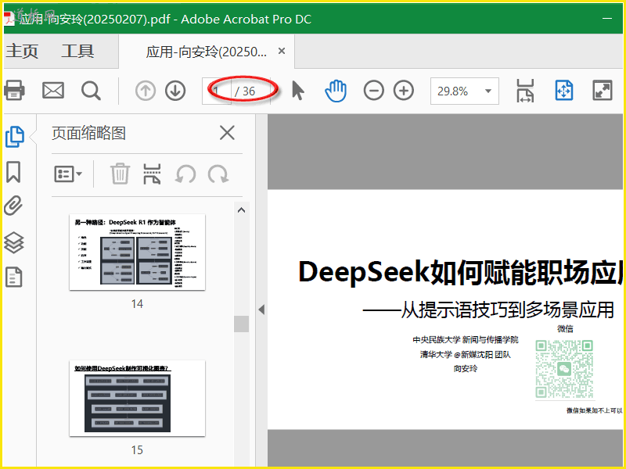The height and width of the screenshot is (469, 626).
Task: Open the Bookmarks sidebar panel
Action: [13, 172]
